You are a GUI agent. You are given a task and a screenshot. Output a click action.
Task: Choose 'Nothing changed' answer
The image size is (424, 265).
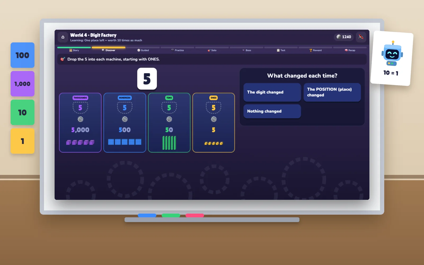pos(272,111)
